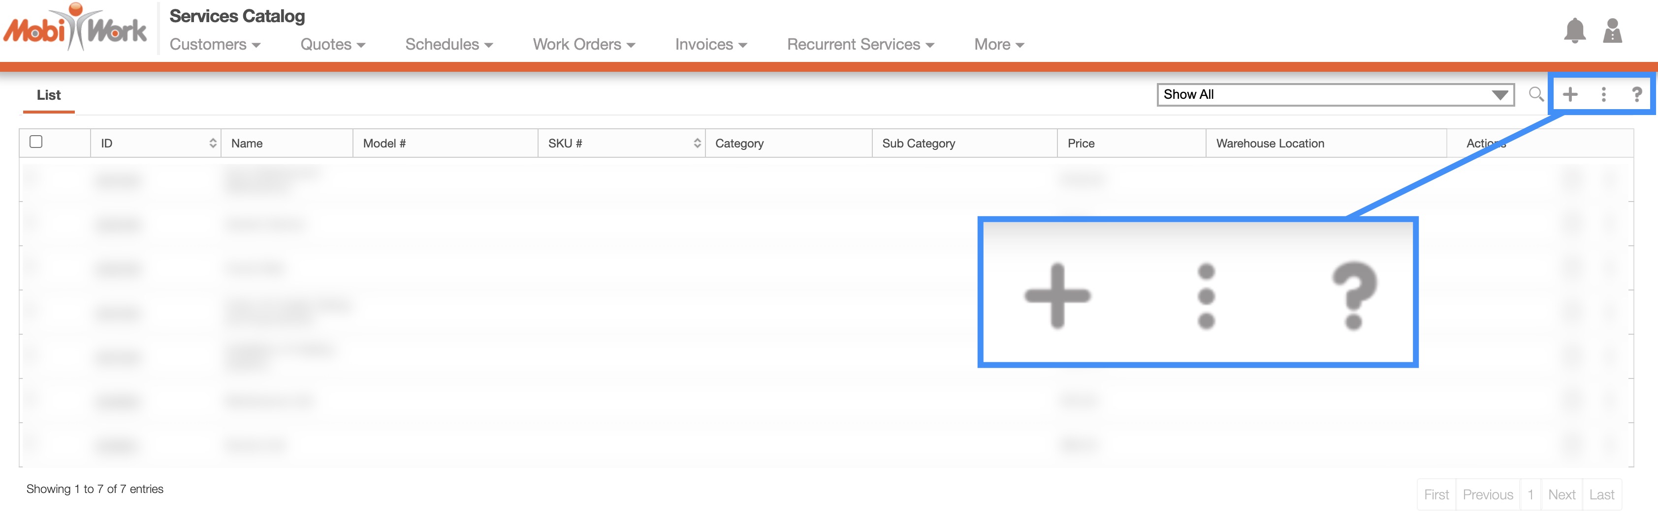1658x521 pixels.
Task: Sort by the ID column arrows
Action: click(212, 143)
